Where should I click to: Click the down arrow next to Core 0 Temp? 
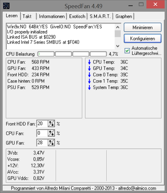coord(89,75)
